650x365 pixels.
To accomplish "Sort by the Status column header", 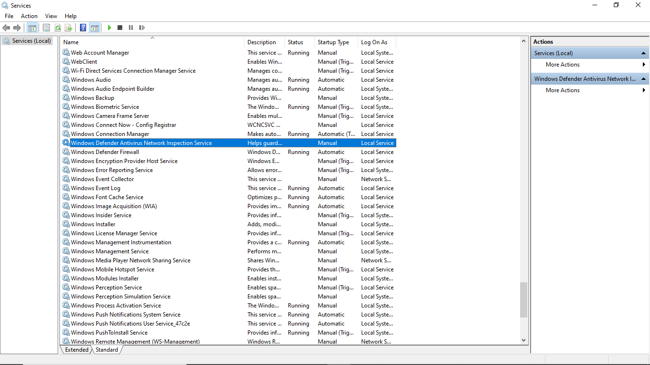I will [x=300, y=42].
